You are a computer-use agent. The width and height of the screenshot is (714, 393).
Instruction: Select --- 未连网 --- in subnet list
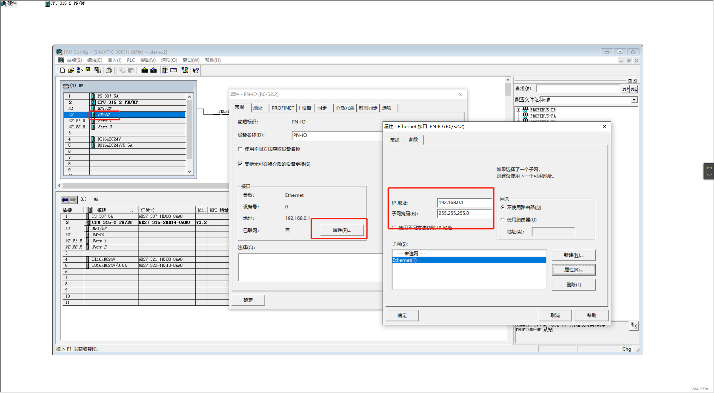pos(469,253)
